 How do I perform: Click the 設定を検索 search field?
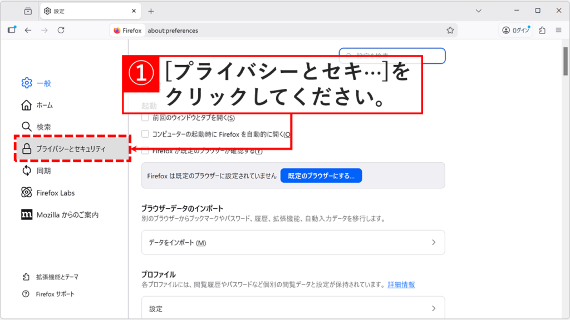pos(392,56)
